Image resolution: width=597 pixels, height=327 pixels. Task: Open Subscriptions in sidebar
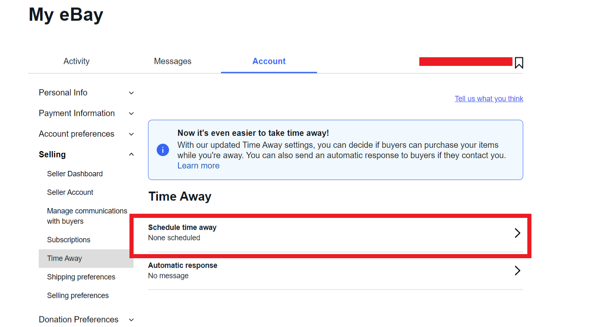(68, 240)
